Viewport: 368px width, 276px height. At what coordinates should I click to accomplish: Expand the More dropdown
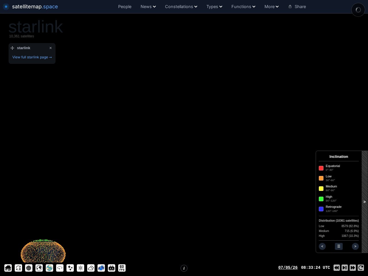pos(271,7)
